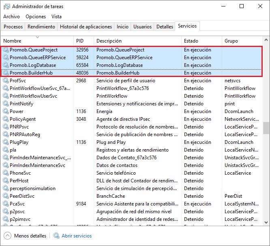Sort by the Estado column header
The width and height of the screenshot is (270, 246).
click(x=202, y=41)
